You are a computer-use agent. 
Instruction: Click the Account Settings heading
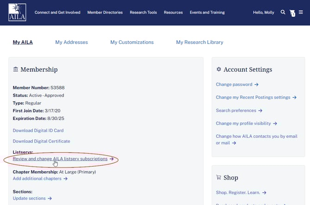coord(248,69)
